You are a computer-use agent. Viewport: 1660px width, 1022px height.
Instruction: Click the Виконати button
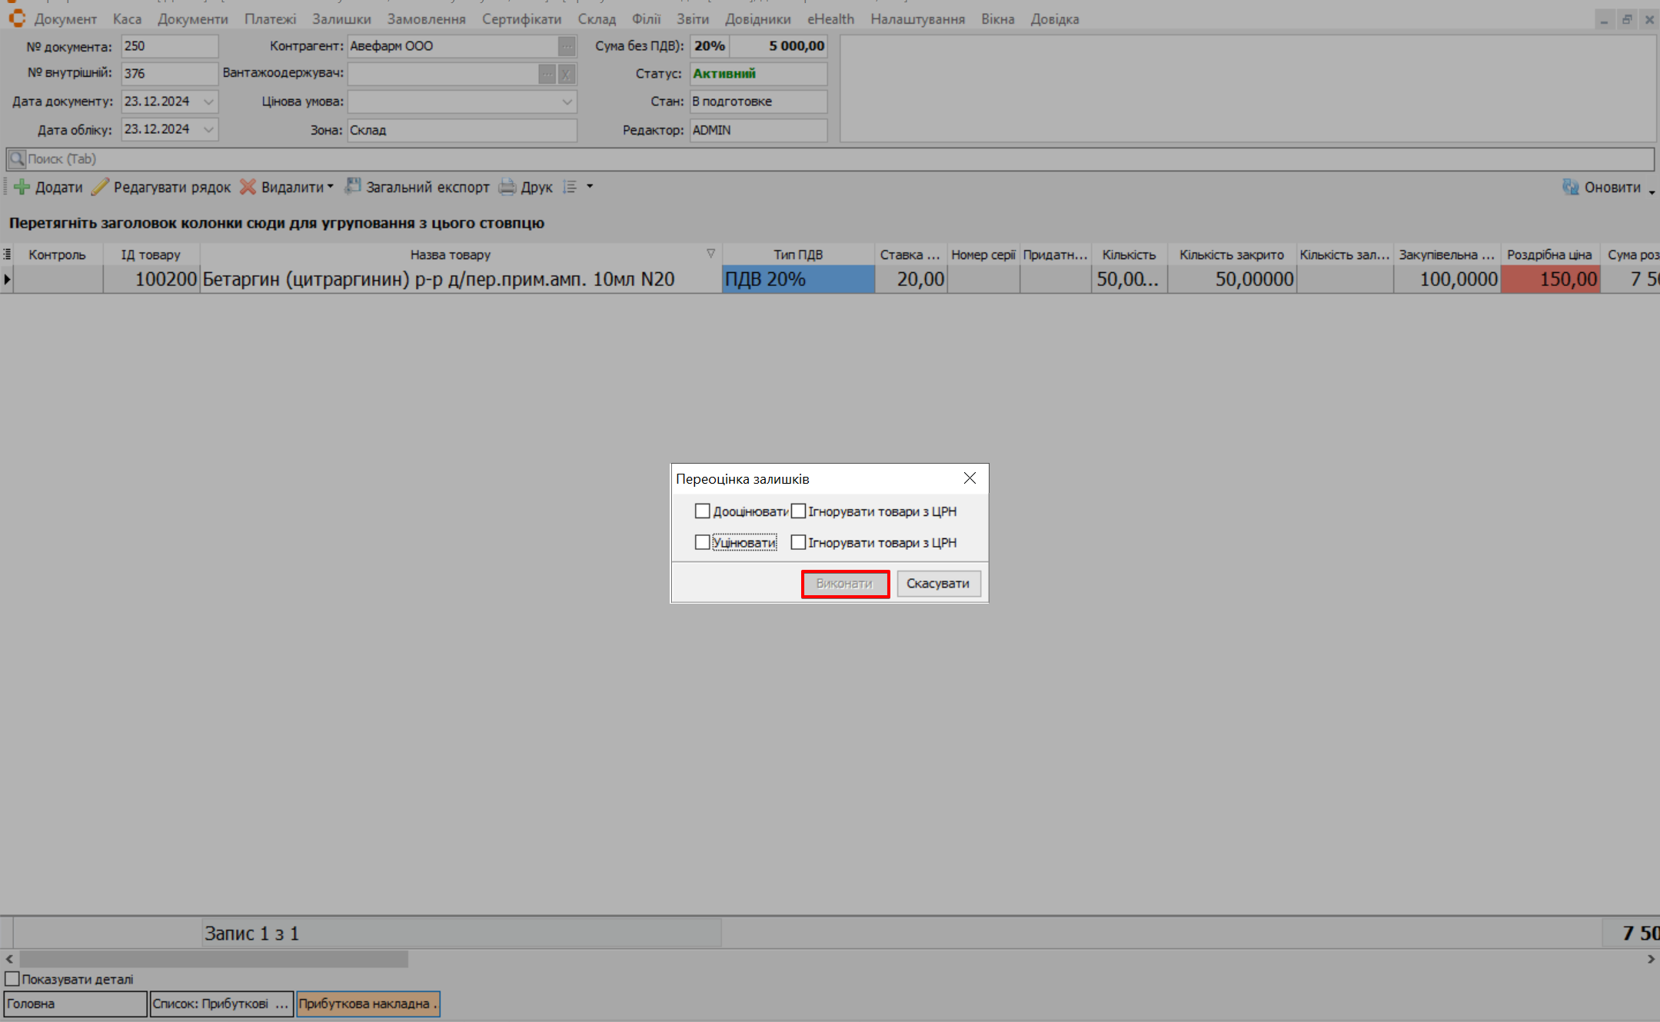click(845, 584)
